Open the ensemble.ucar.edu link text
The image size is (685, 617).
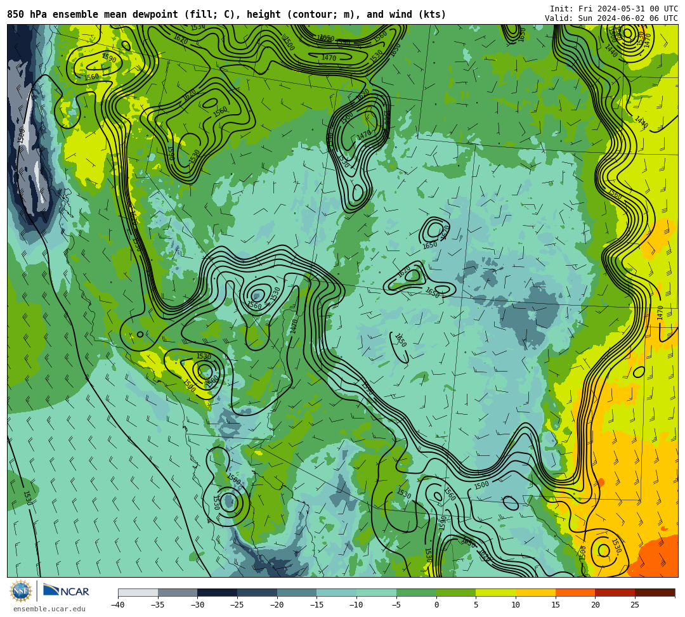(x=49, y=609)
